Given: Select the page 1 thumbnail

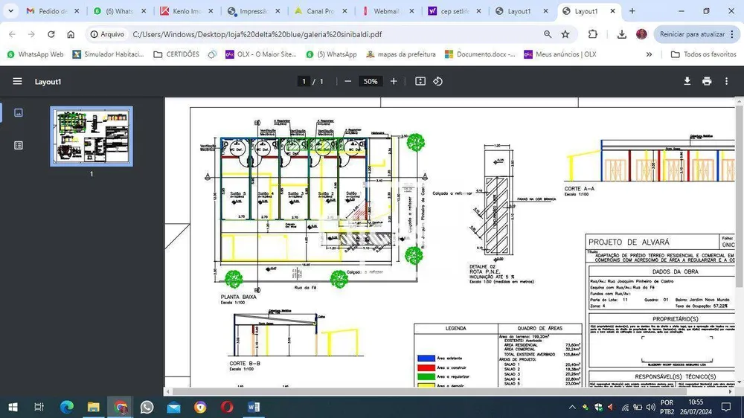Looking at the screenshot, I should click(x=92, y=136).
